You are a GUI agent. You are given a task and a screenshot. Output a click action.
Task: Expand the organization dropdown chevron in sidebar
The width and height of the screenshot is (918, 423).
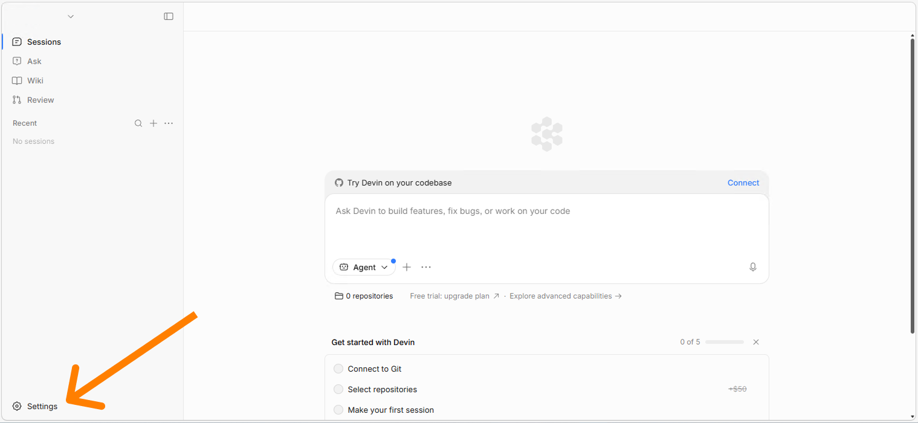(71, 16)
